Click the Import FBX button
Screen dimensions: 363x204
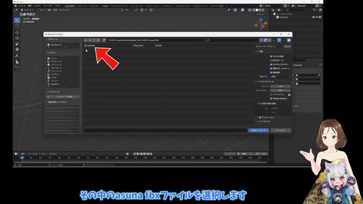pyautogui.click(x=259, y=130)
